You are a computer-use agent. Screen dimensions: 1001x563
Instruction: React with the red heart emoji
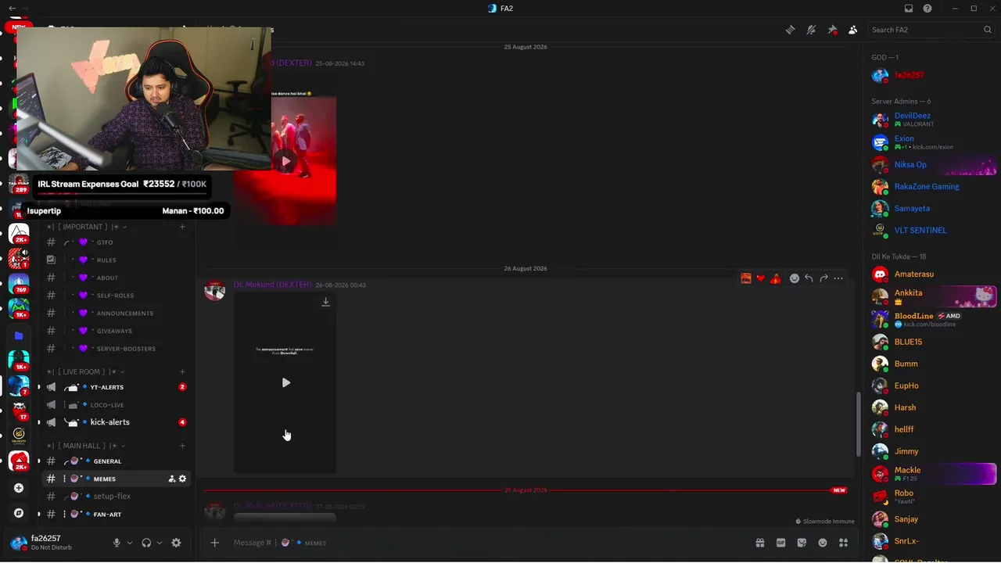point(760,278)
